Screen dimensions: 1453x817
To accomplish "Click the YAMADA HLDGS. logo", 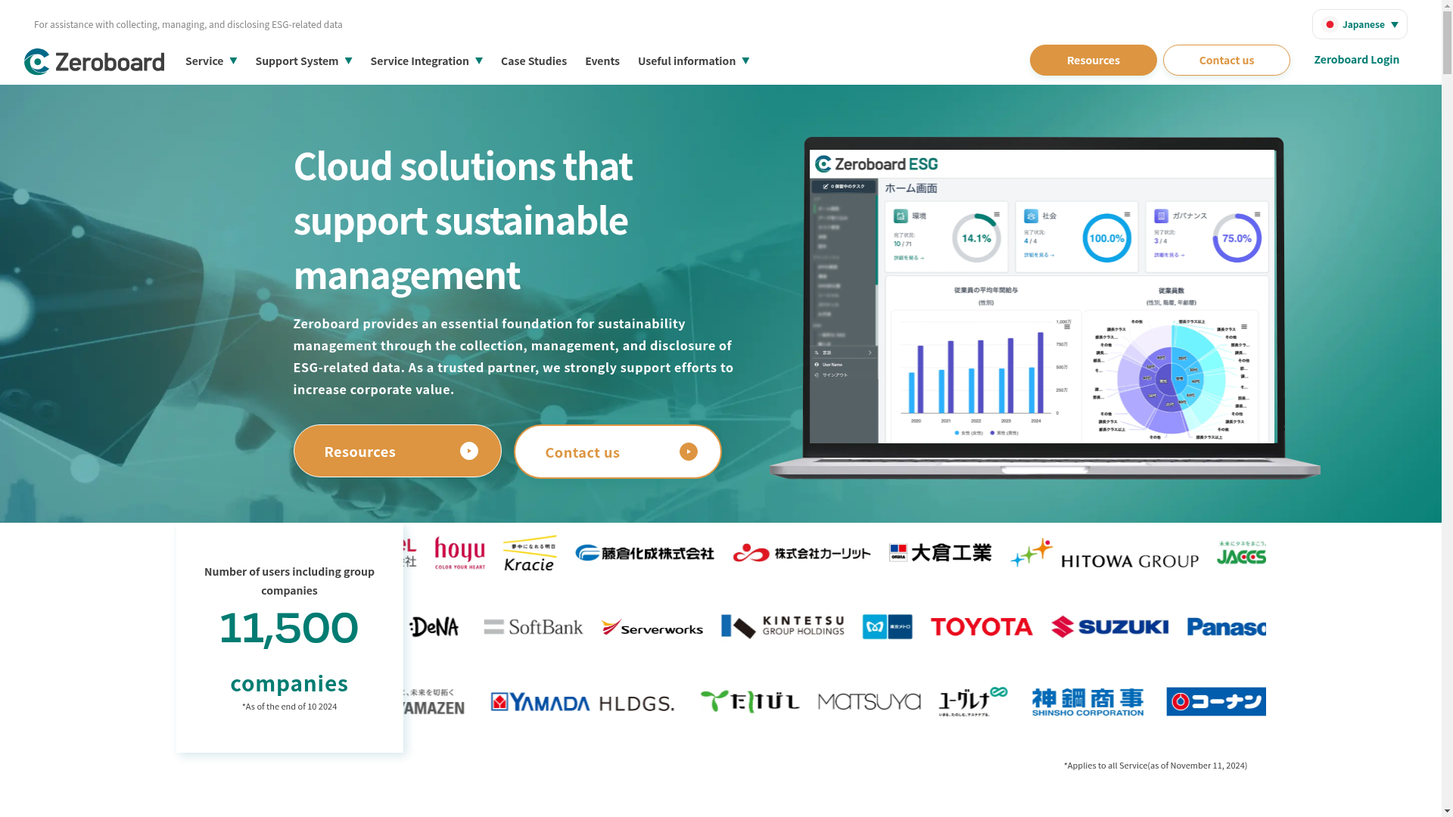I will (582, 703).
